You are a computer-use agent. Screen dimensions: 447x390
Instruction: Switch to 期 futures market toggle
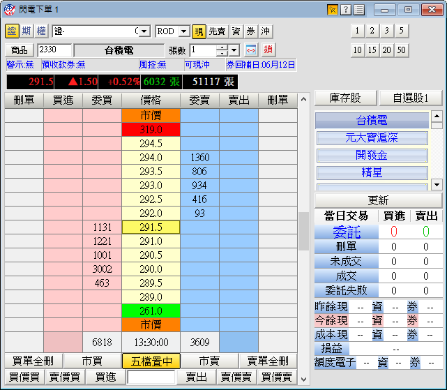tap(26, 31)
